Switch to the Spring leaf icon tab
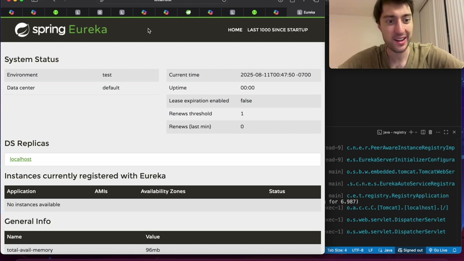 click(188, 12)
